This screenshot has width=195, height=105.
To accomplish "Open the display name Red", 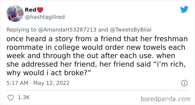I will click(x=30, y=10).
